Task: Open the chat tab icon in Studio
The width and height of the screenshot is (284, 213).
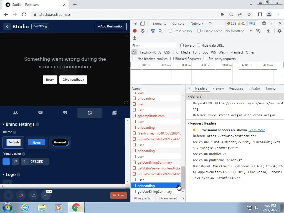Action: 40,113
